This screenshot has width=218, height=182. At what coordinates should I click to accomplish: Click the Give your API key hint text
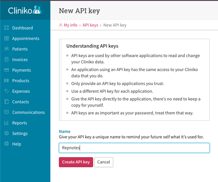pyautogui.click(x=131, y=137)
